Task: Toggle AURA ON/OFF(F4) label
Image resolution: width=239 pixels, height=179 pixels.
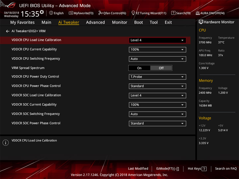Action: (212, 13)
